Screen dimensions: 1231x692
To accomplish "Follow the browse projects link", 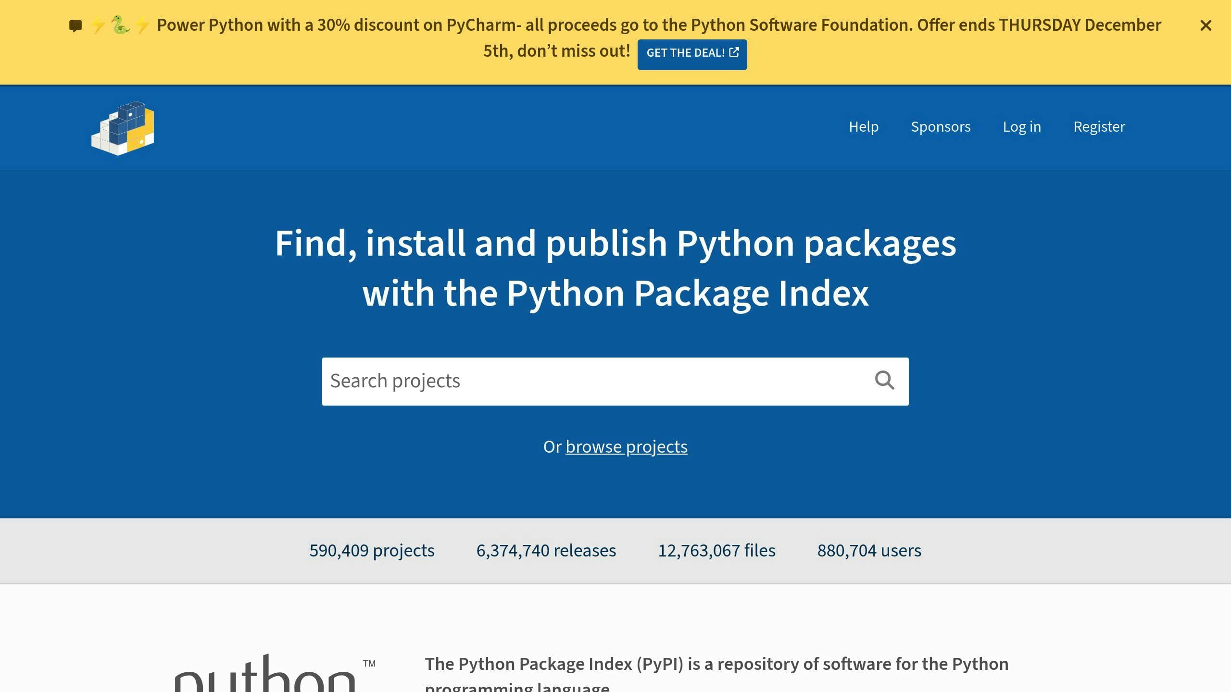I will point(627,446).
